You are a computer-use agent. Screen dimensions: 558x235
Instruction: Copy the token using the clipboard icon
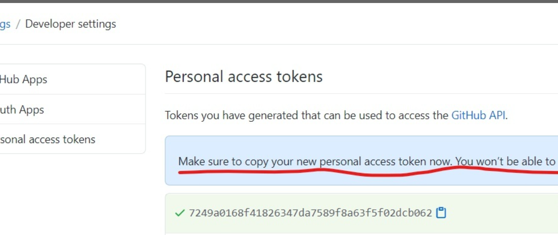[x=441, y=213]
